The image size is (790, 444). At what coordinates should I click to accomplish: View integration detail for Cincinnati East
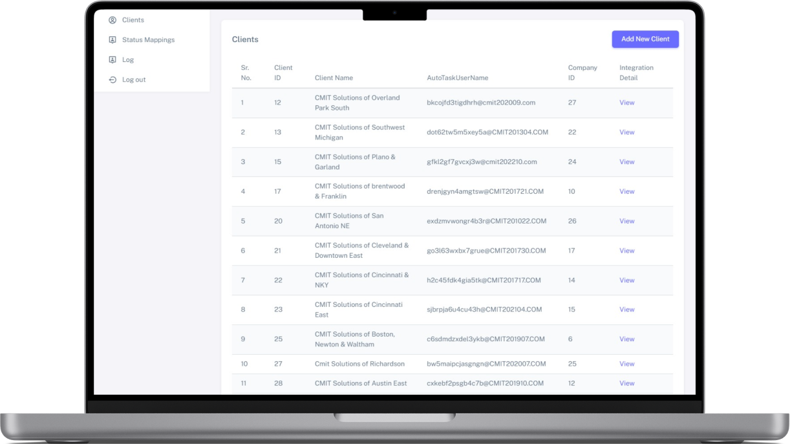[627, 310]
